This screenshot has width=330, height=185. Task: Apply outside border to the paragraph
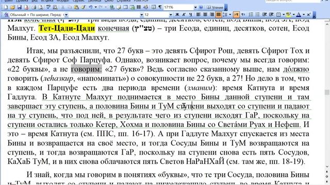point(278,14)
